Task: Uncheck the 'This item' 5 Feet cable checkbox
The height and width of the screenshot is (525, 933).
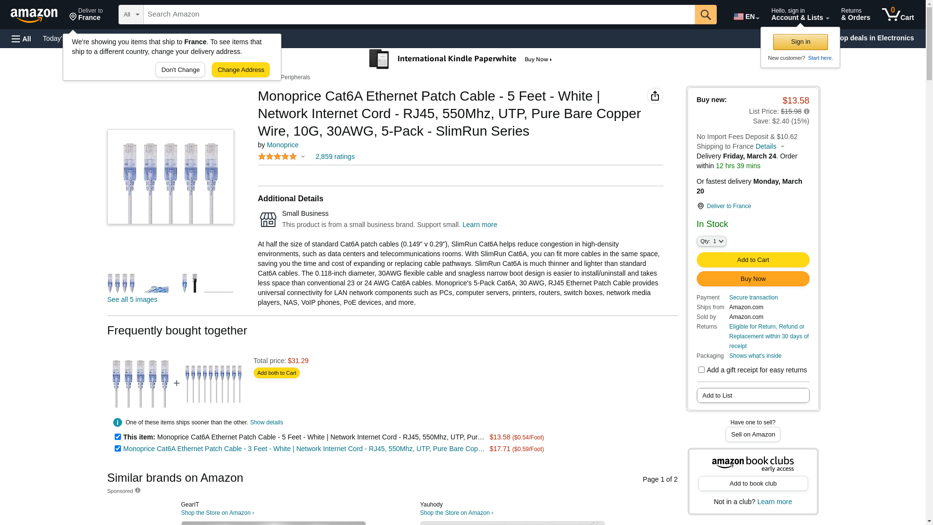Action: pyautogui.click(x=118, y=437)
